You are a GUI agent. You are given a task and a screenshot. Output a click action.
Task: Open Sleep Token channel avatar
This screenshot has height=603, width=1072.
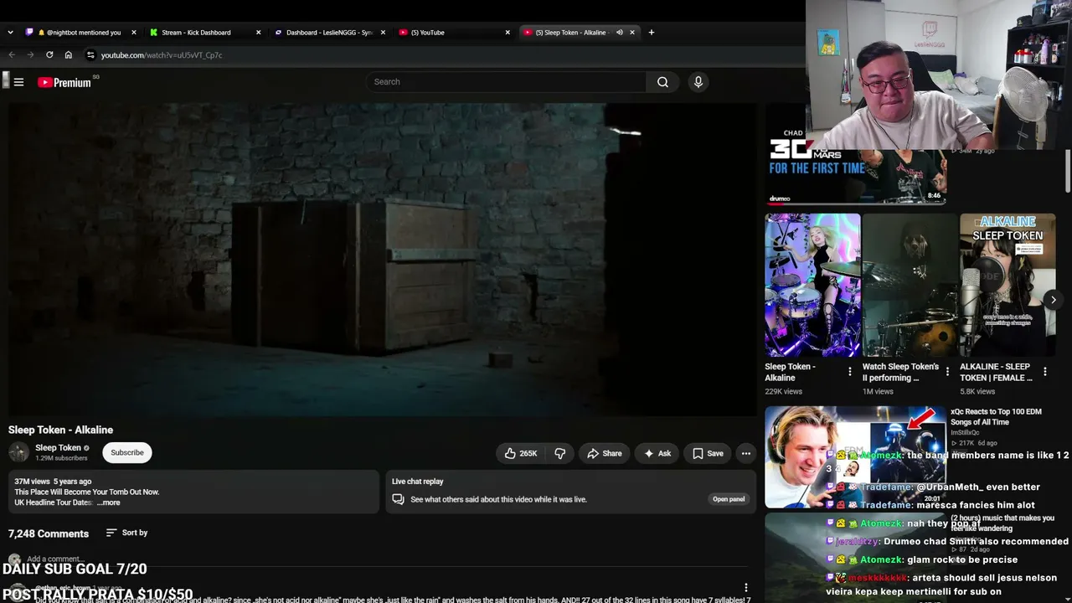[18, 452]
